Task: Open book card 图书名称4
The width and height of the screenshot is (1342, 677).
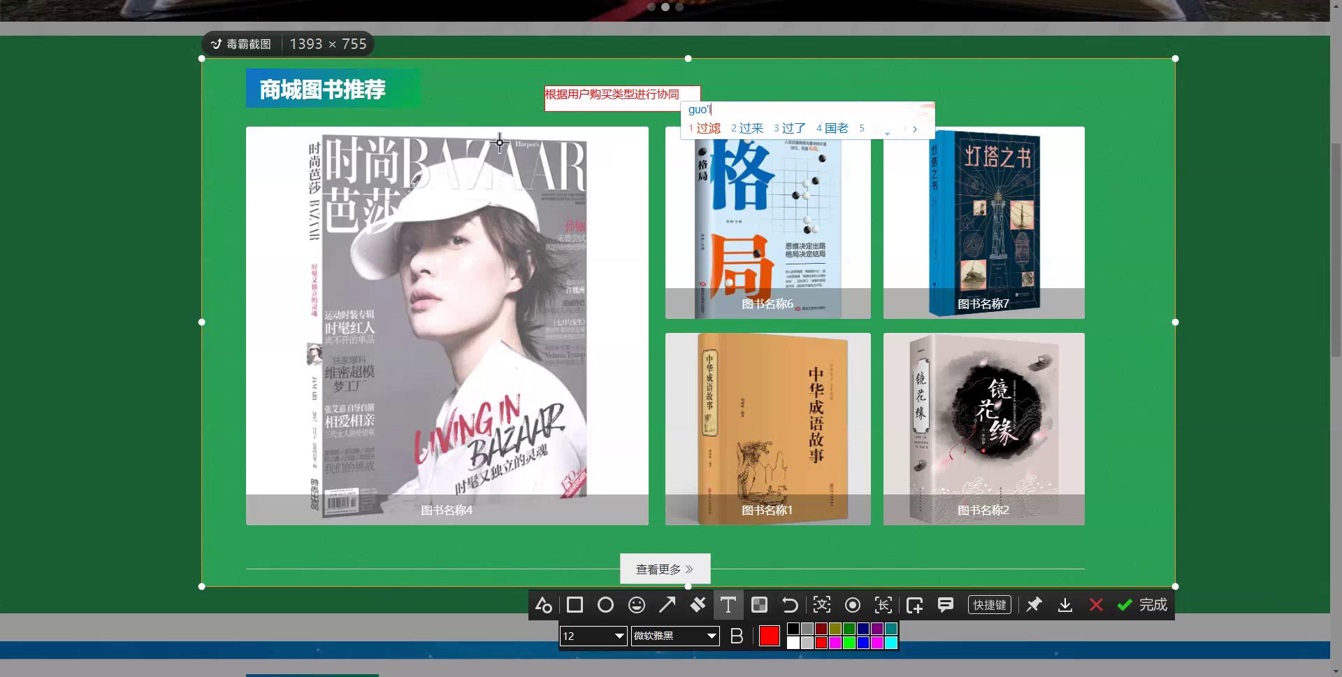Action: [447, 326]
